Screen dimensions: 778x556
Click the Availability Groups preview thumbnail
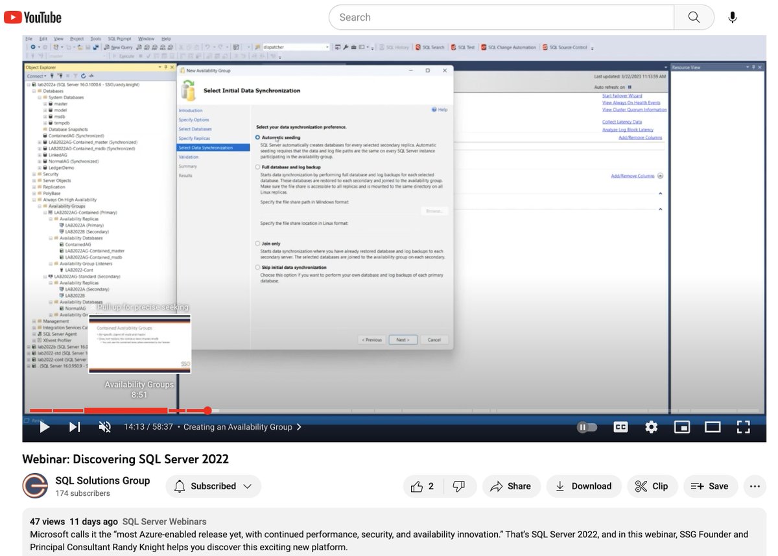tap(139, 344)
